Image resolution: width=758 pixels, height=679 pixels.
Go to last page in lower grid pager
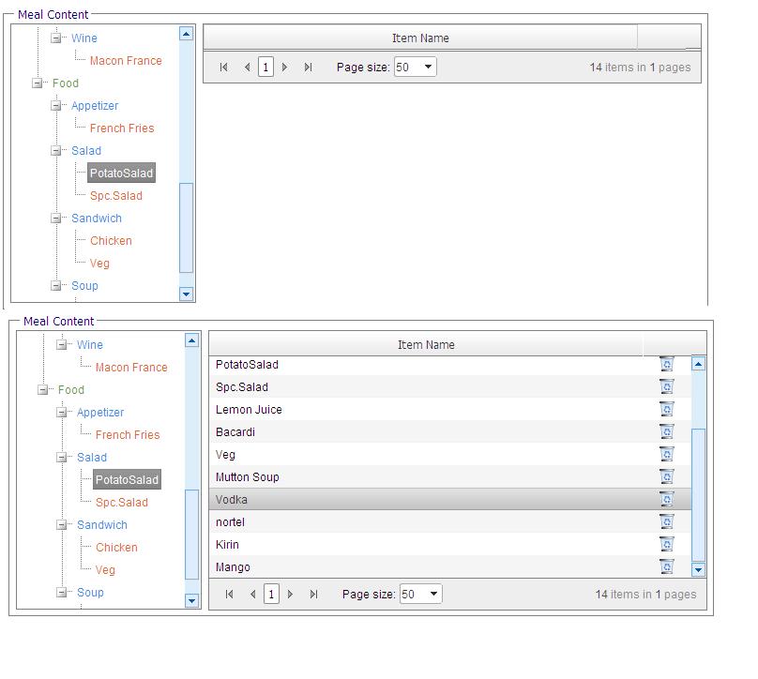[x=313, y=594]
